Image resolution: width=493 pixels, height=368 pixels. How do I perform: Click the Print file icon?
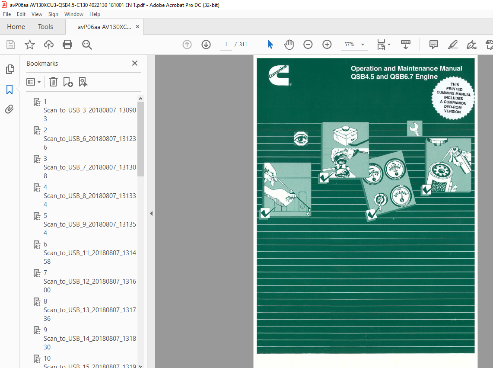[x=67, y=45]
